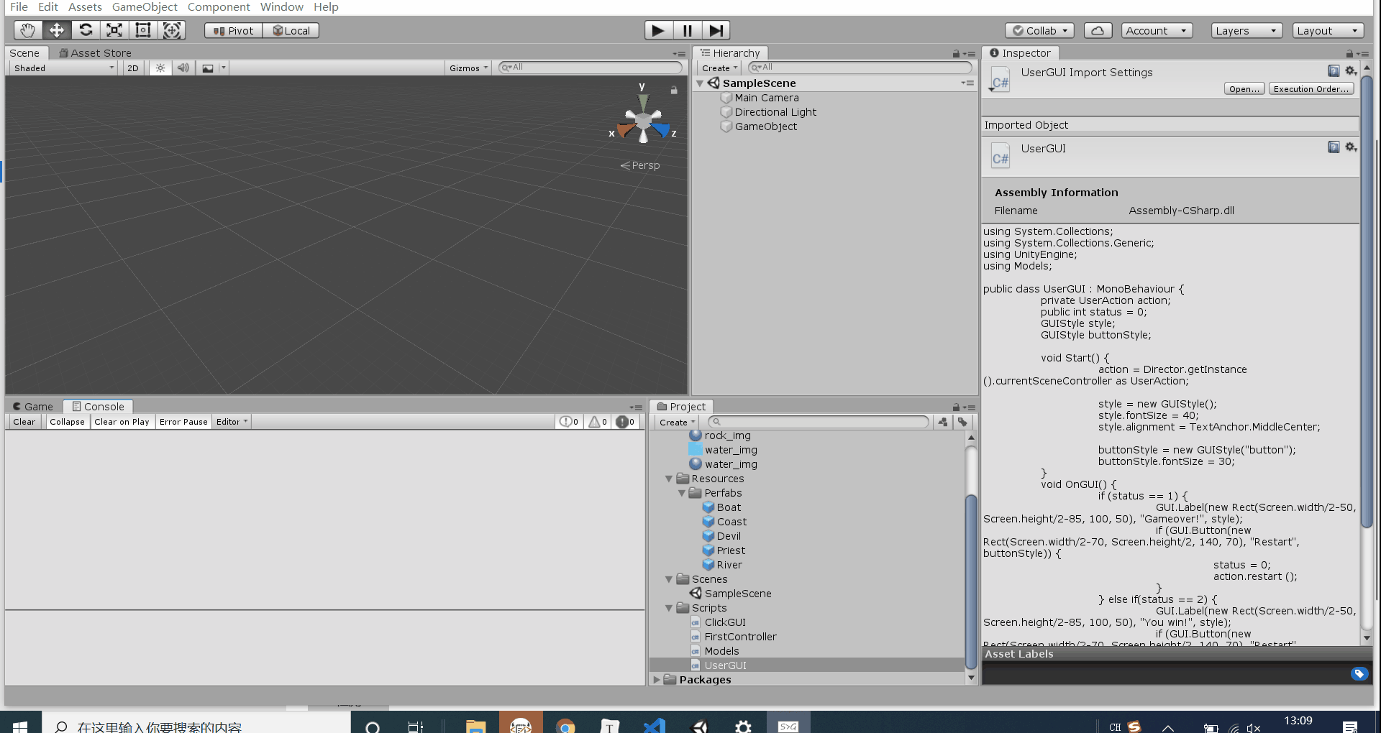This screenshot has height=733, width=1381.
Task: Open the Window menu
Action: point(281,7)
